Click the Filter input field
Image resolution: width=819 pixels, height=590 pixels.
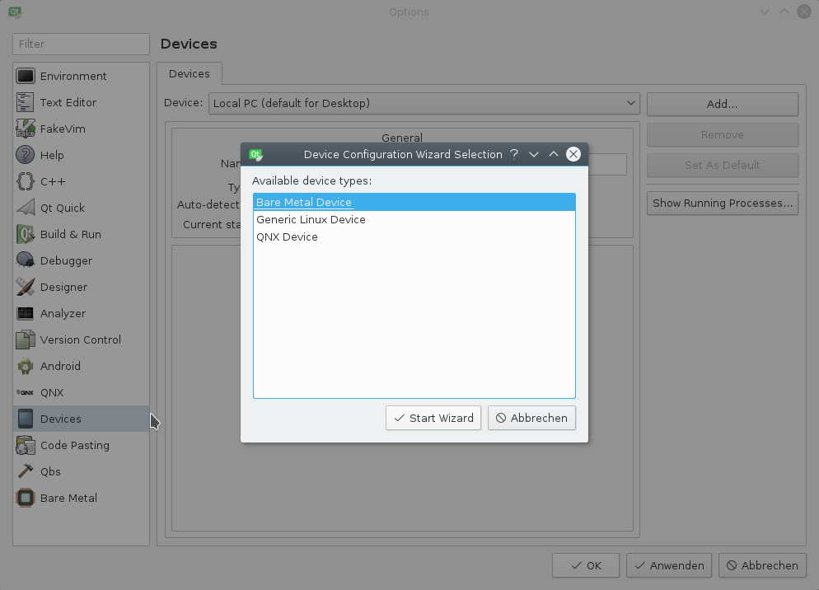81,44
